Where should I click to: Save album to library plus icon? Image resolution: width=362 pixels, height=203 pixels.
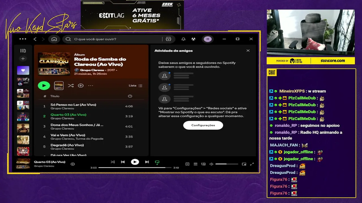[x=81, y=85]
